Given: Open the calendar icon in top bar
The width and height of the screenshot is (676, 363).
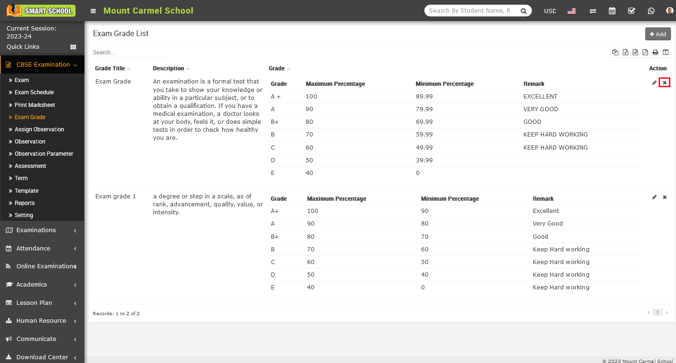Looking at the screenshot, I should [x=612, y=11].
